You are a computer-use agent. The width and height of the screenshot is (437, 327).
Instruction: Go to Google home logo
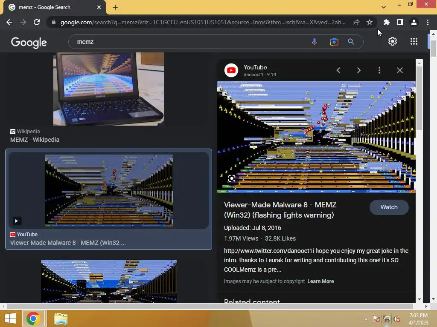(29, 42)
